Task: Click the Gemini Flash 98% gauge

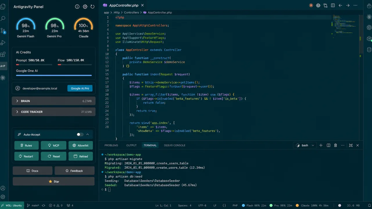Action: (x=26, y=28)
